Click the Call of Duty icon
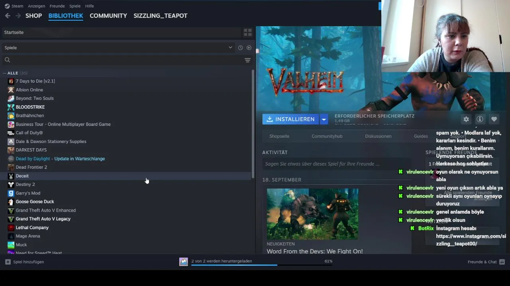This screenshot has width=510, height=286. coord(11,133)
